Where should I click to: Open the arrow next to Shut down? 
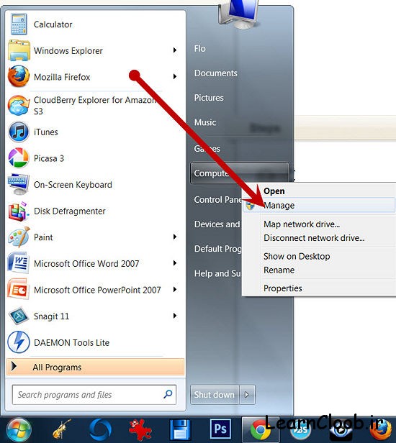pos(247,394)
